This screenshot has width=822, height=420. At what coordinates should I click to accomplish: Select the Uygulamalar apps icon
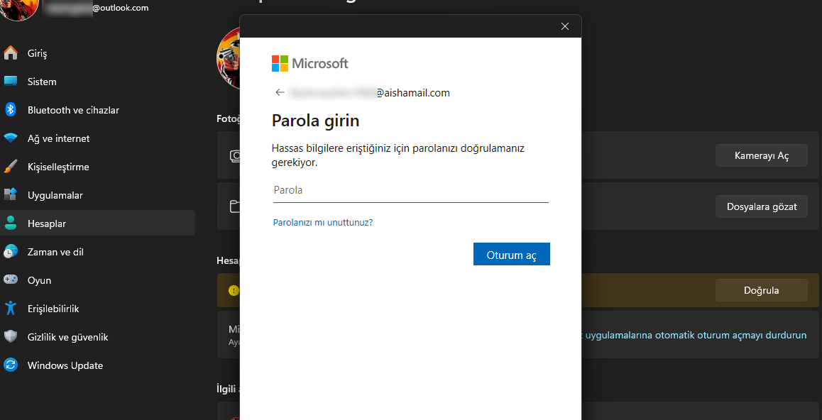[x=11, y=195]
